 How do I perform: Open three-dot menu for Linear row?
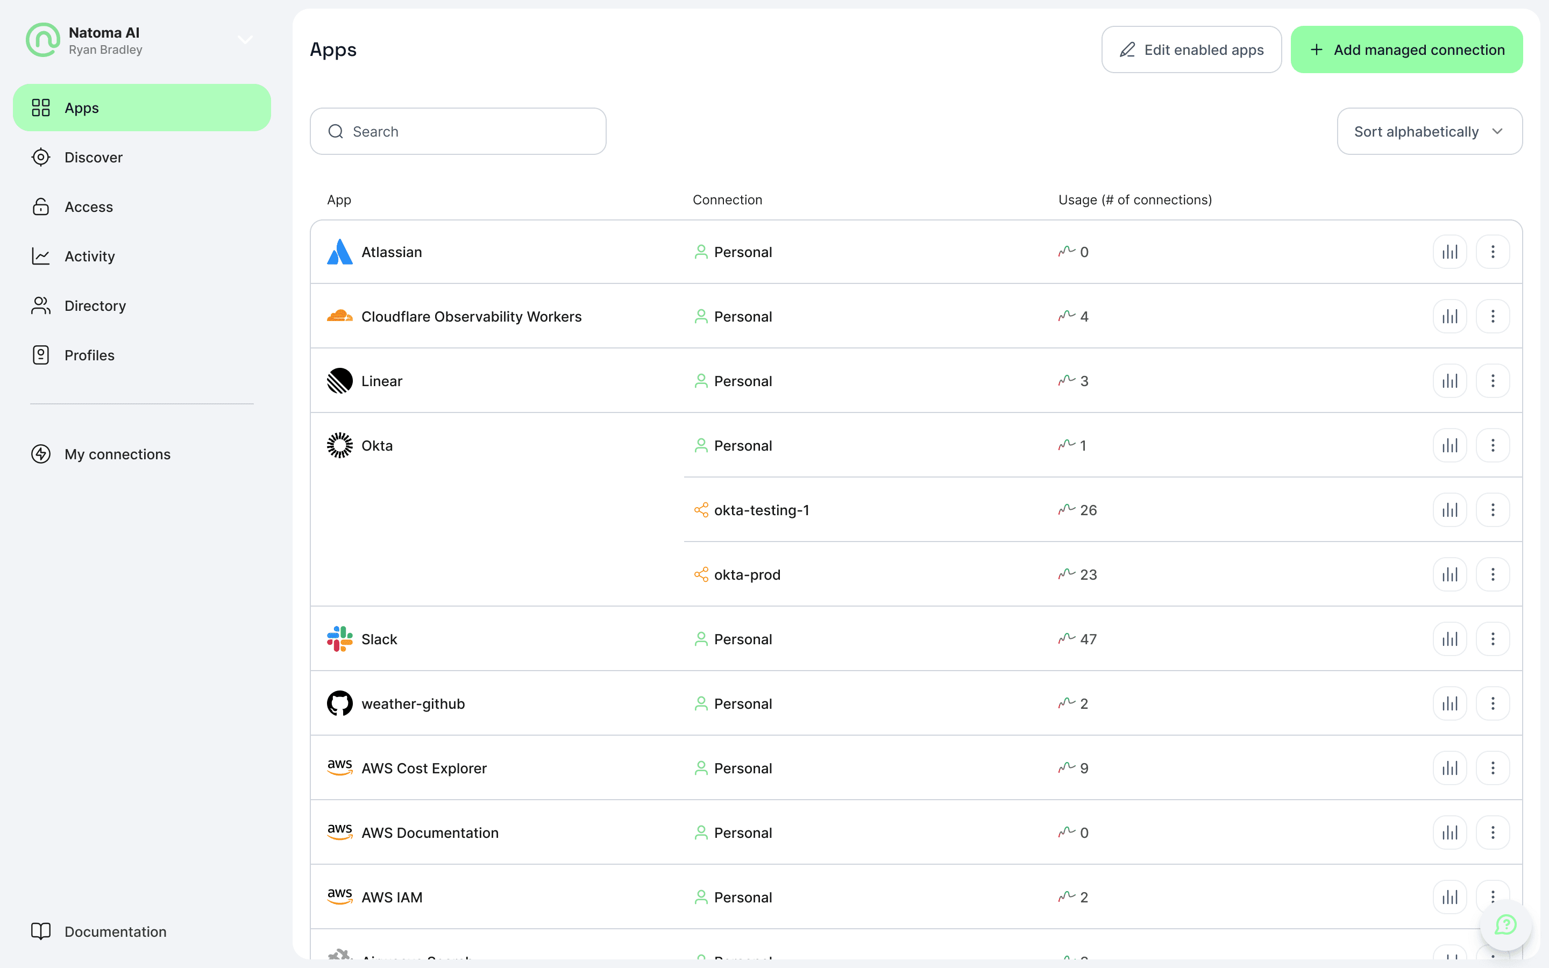[1492, 381]
